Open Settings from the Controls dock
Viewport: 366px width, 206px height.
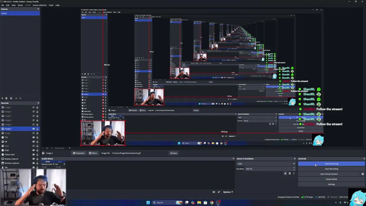click(x=331, y=184)
